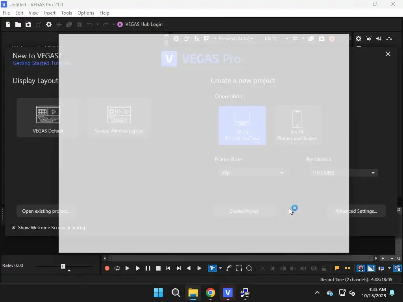
Task: Toggle dim output on master bus
Action: [x=379, y=39]
